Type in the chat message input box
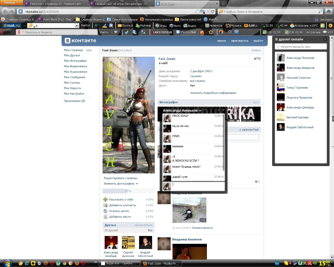The width and height of the screenshot is (334, 267). [198, 186]
